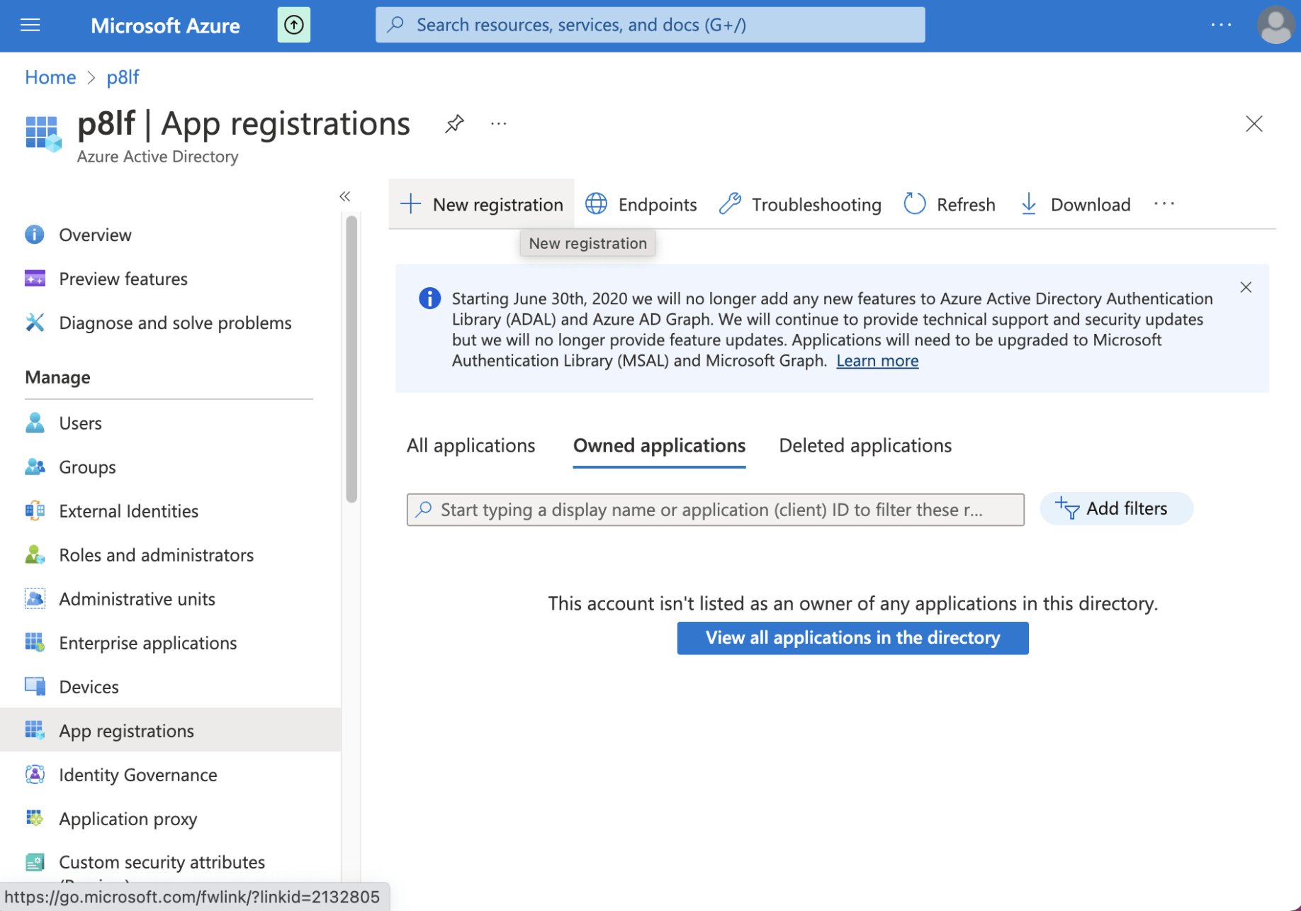Switch to the All applications tab
1301x911 pixels.
pos(471,445)
